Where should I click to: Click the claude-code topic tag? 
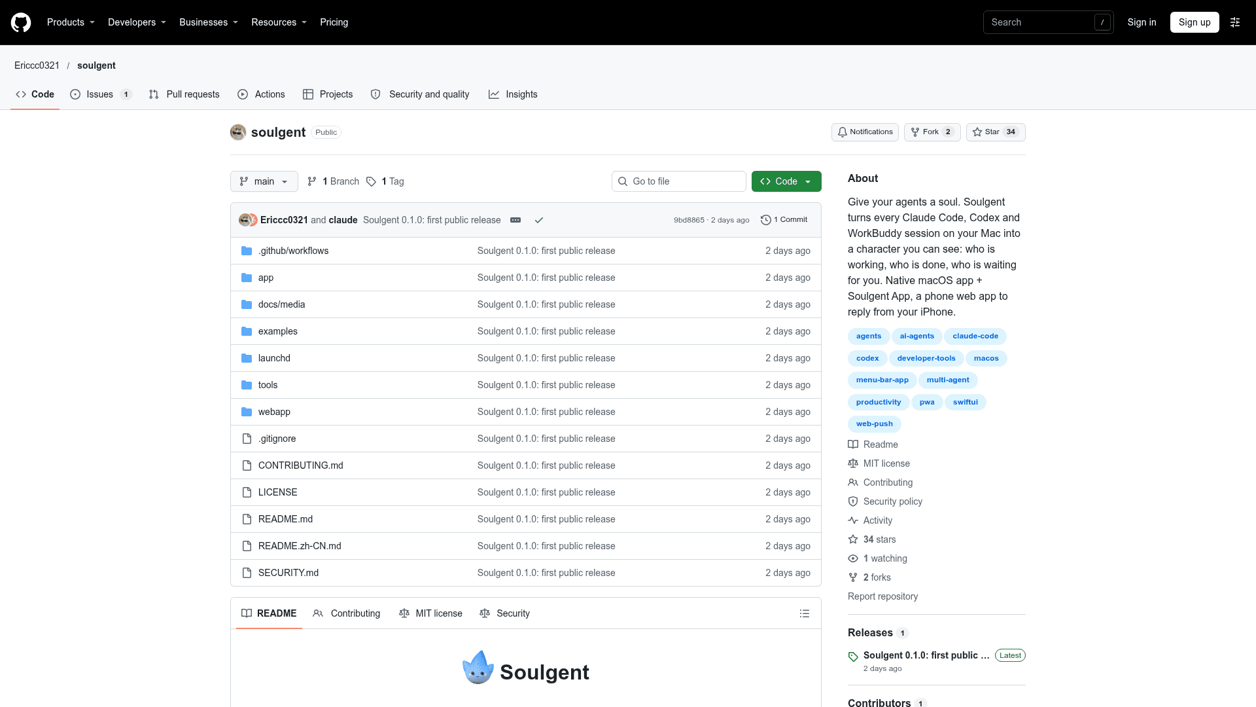point(975,336)
